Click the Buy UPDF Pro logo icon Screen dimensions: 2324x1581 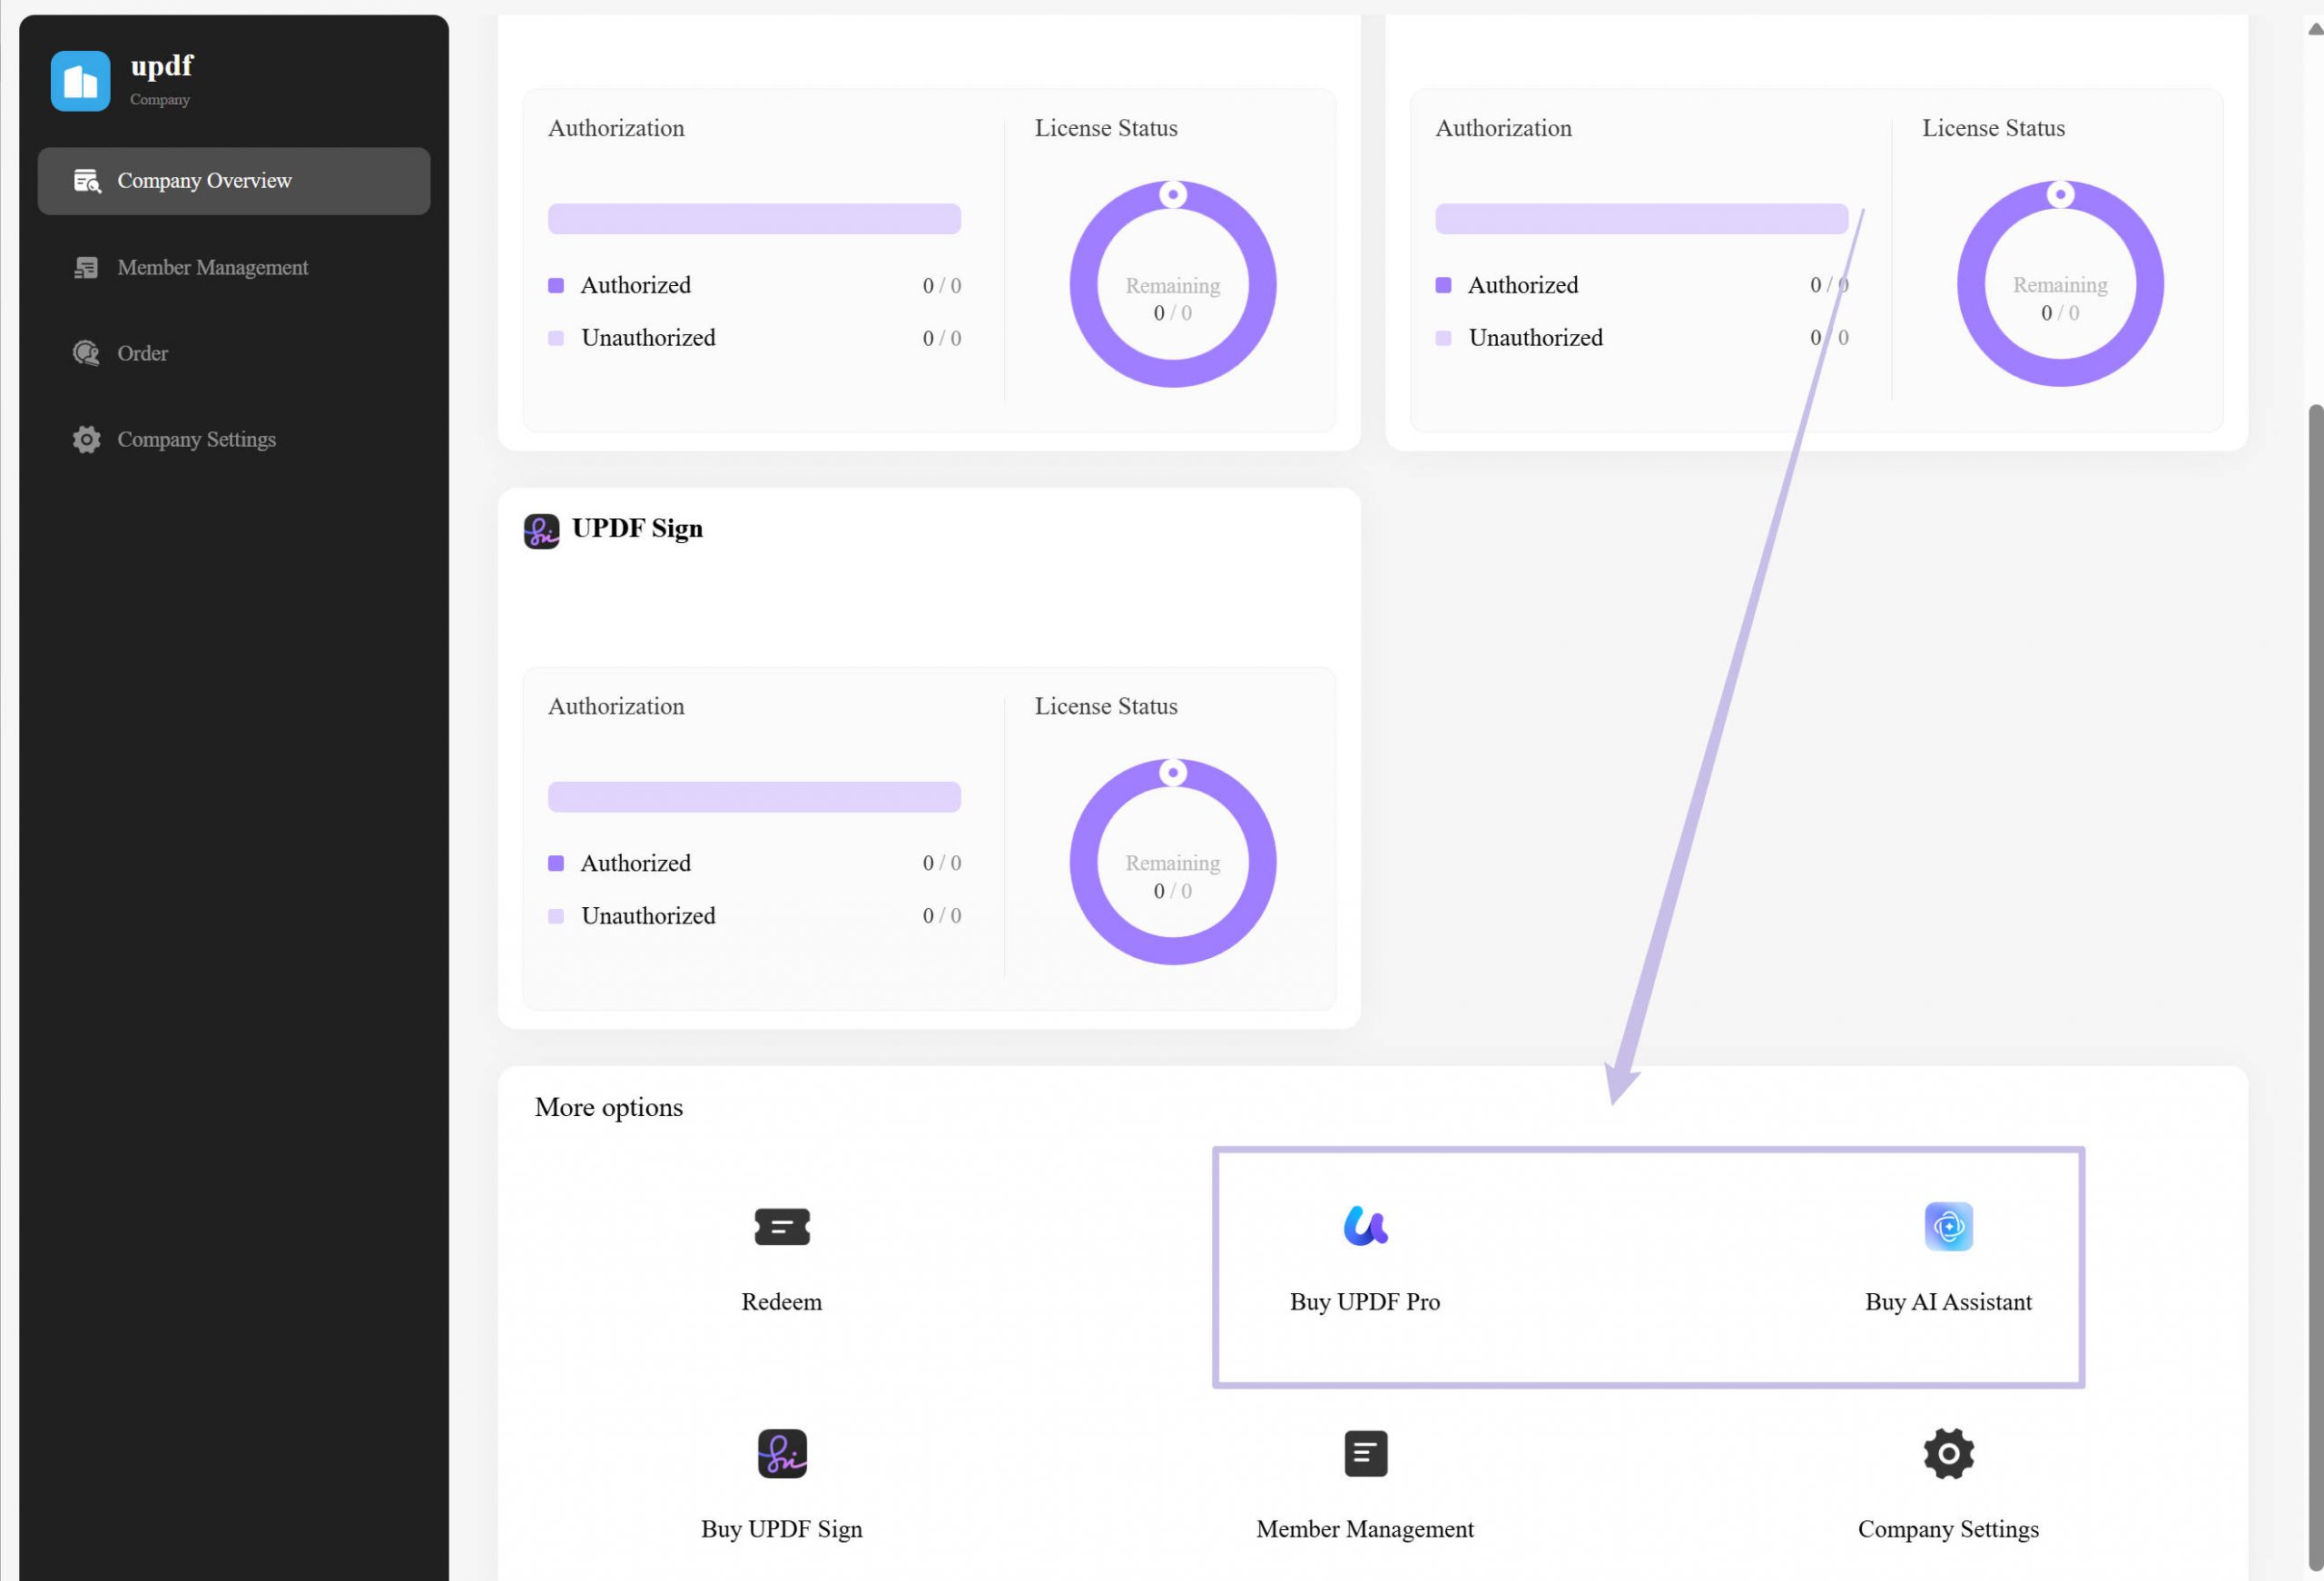(1365, 1226)
